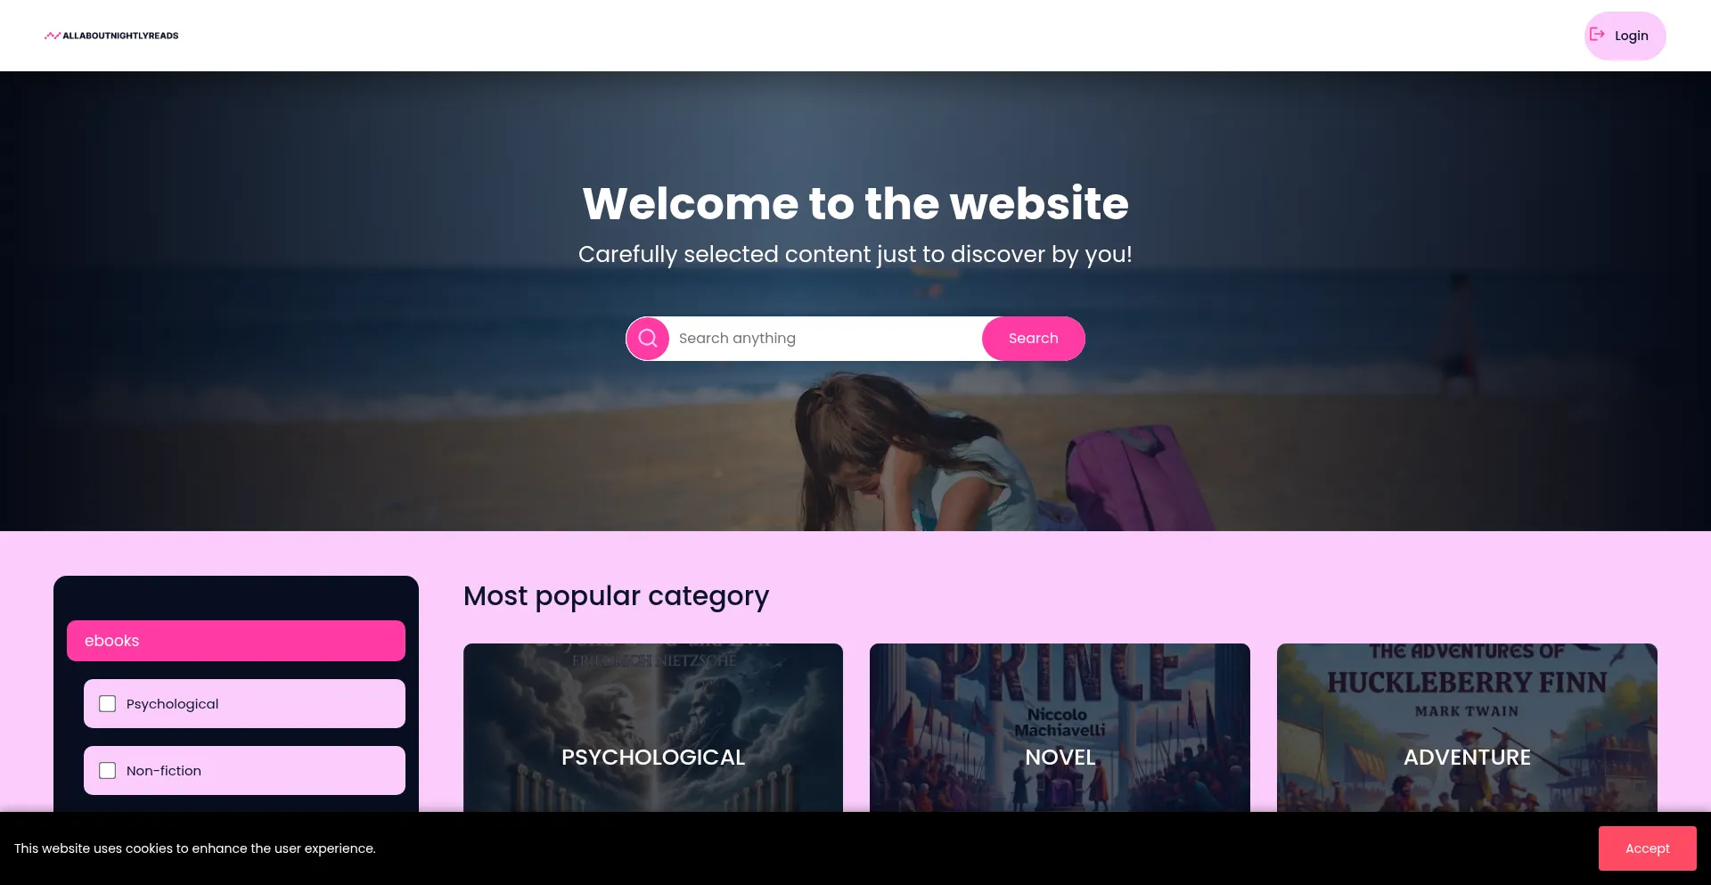The image size is (1711, 885).
Task: Click the pink zigzag logo icon
Action: 53,36
